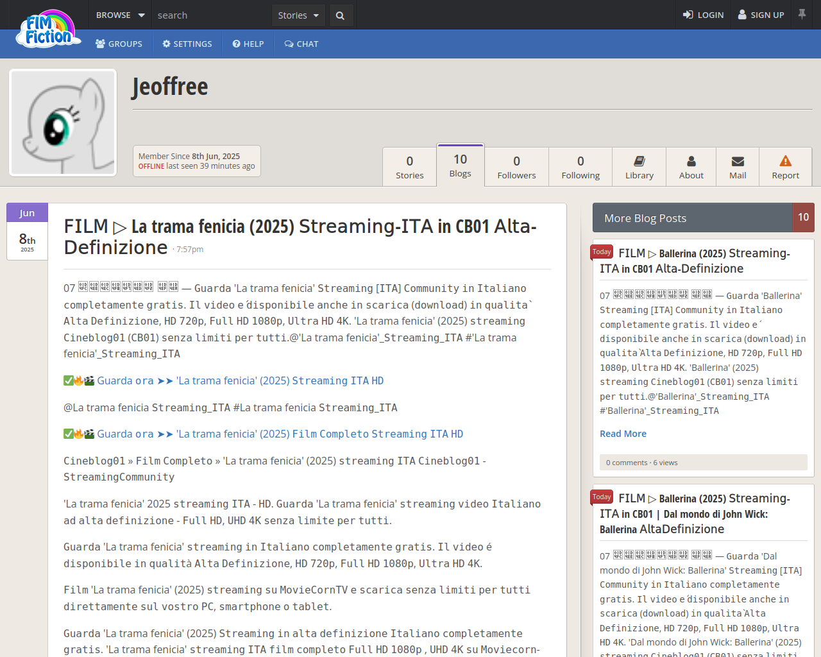Image resolution: width=821 pixels, height=657 pixels.
Task: Open the Mail tab
Action: (738, 167)
